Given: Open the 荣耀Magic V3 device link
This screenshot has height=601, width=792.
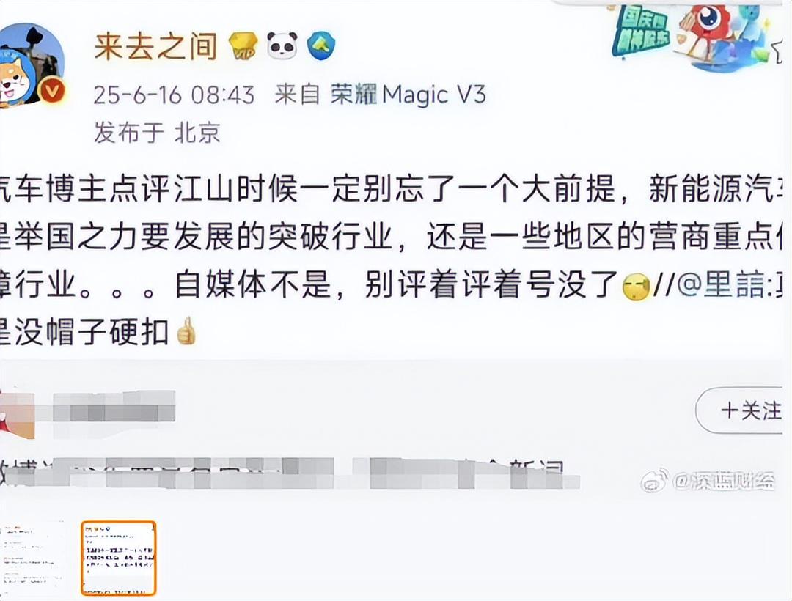Looking at the screenshot, I should pos(408,95).
